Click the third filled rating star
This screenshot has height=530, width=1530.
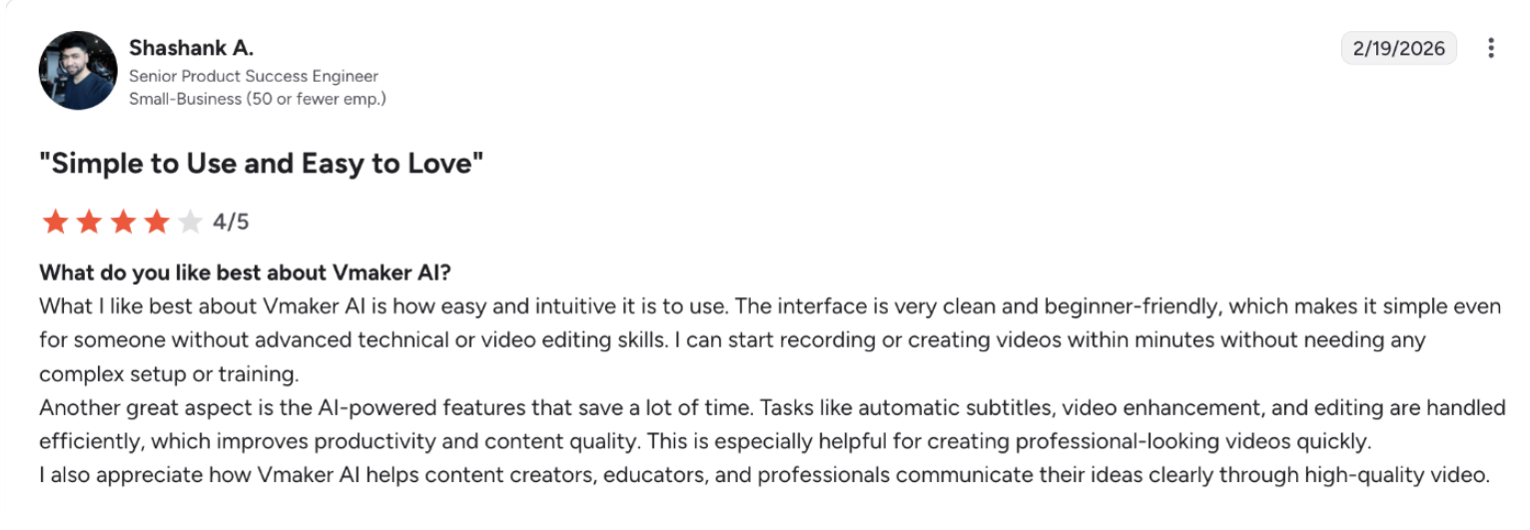coord(123,222)
